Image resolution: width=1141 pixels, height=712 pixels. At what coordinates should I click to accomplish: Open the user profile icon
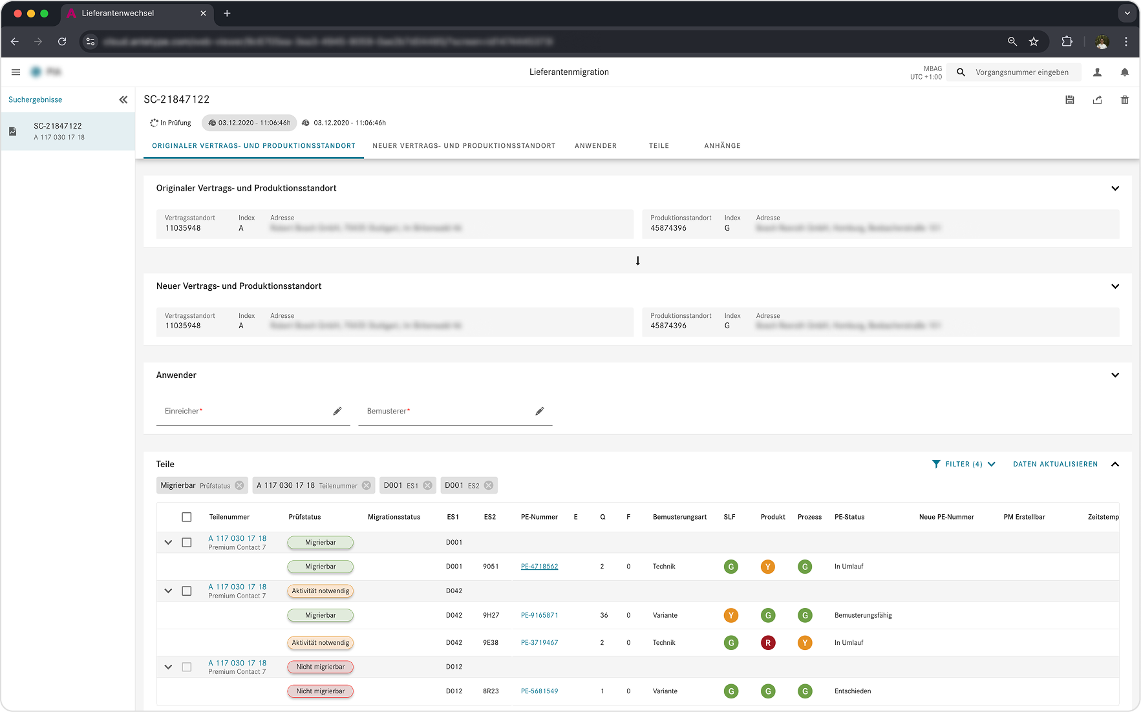pyautogui.click(x=1097, y=72)
